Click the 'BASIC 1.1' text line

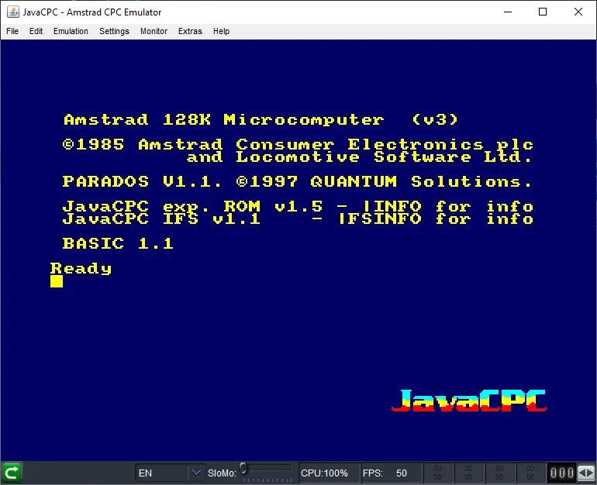click(x=118, y=243)
